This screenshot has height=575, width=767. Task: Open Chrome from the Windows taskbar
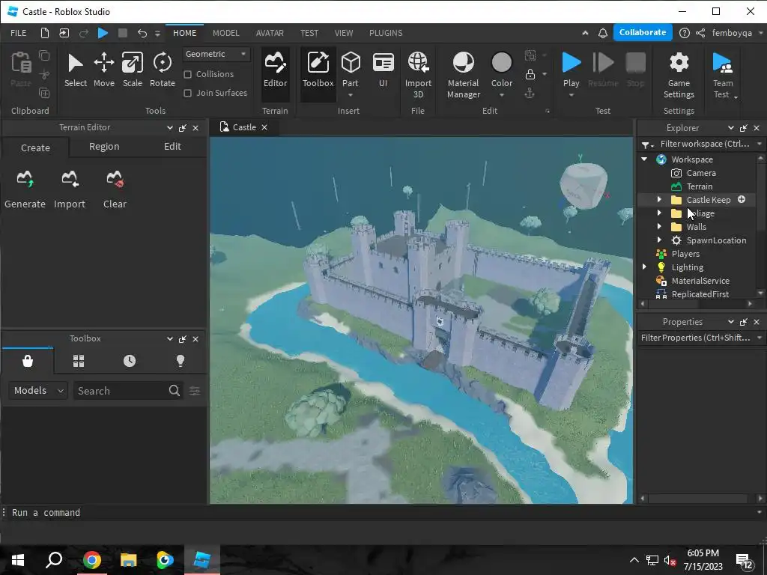[91, 560]
